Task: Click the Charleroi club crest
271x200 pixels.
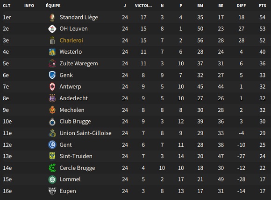Action: coord(52,41)
